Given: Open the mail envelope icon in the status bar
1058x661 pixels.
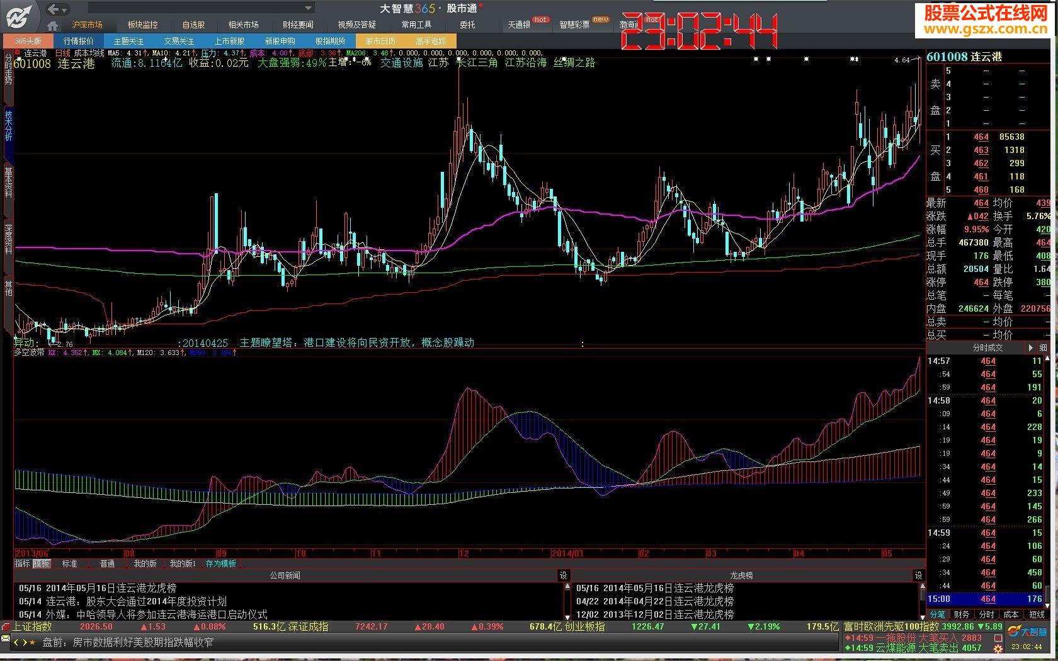Looking at the screenshot, I should 6,638.
